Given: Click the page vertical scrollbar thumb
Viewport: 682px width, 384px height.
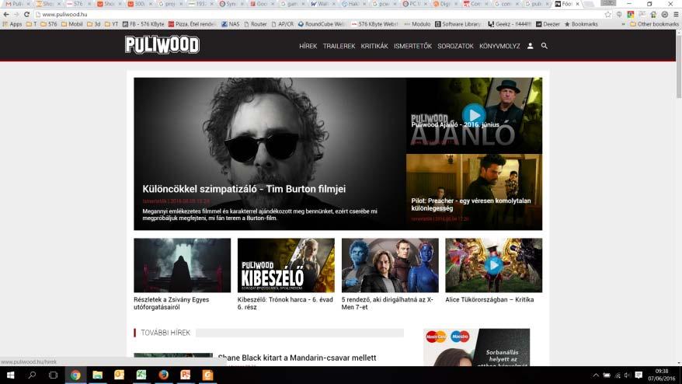Looking at the screenshot, I should pos(679,68).
